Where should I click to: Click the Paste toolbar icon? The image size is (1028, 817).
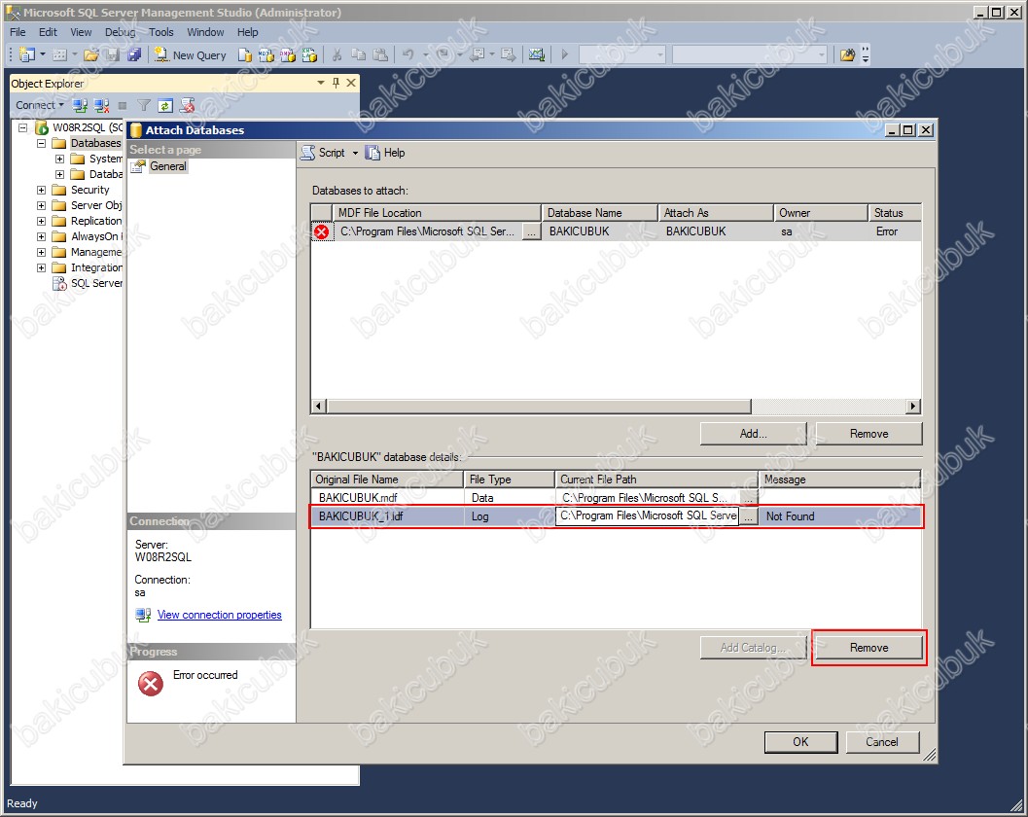[x=380, y=55]
